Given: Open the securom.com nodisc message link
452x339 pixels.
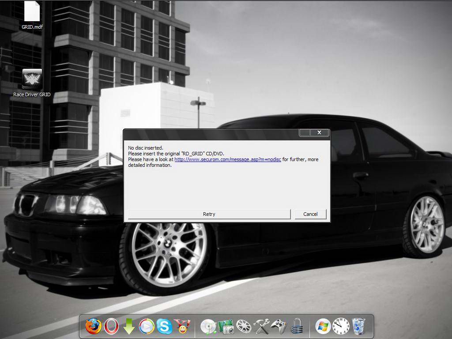Looking at the screenshot, I should 228,159.
